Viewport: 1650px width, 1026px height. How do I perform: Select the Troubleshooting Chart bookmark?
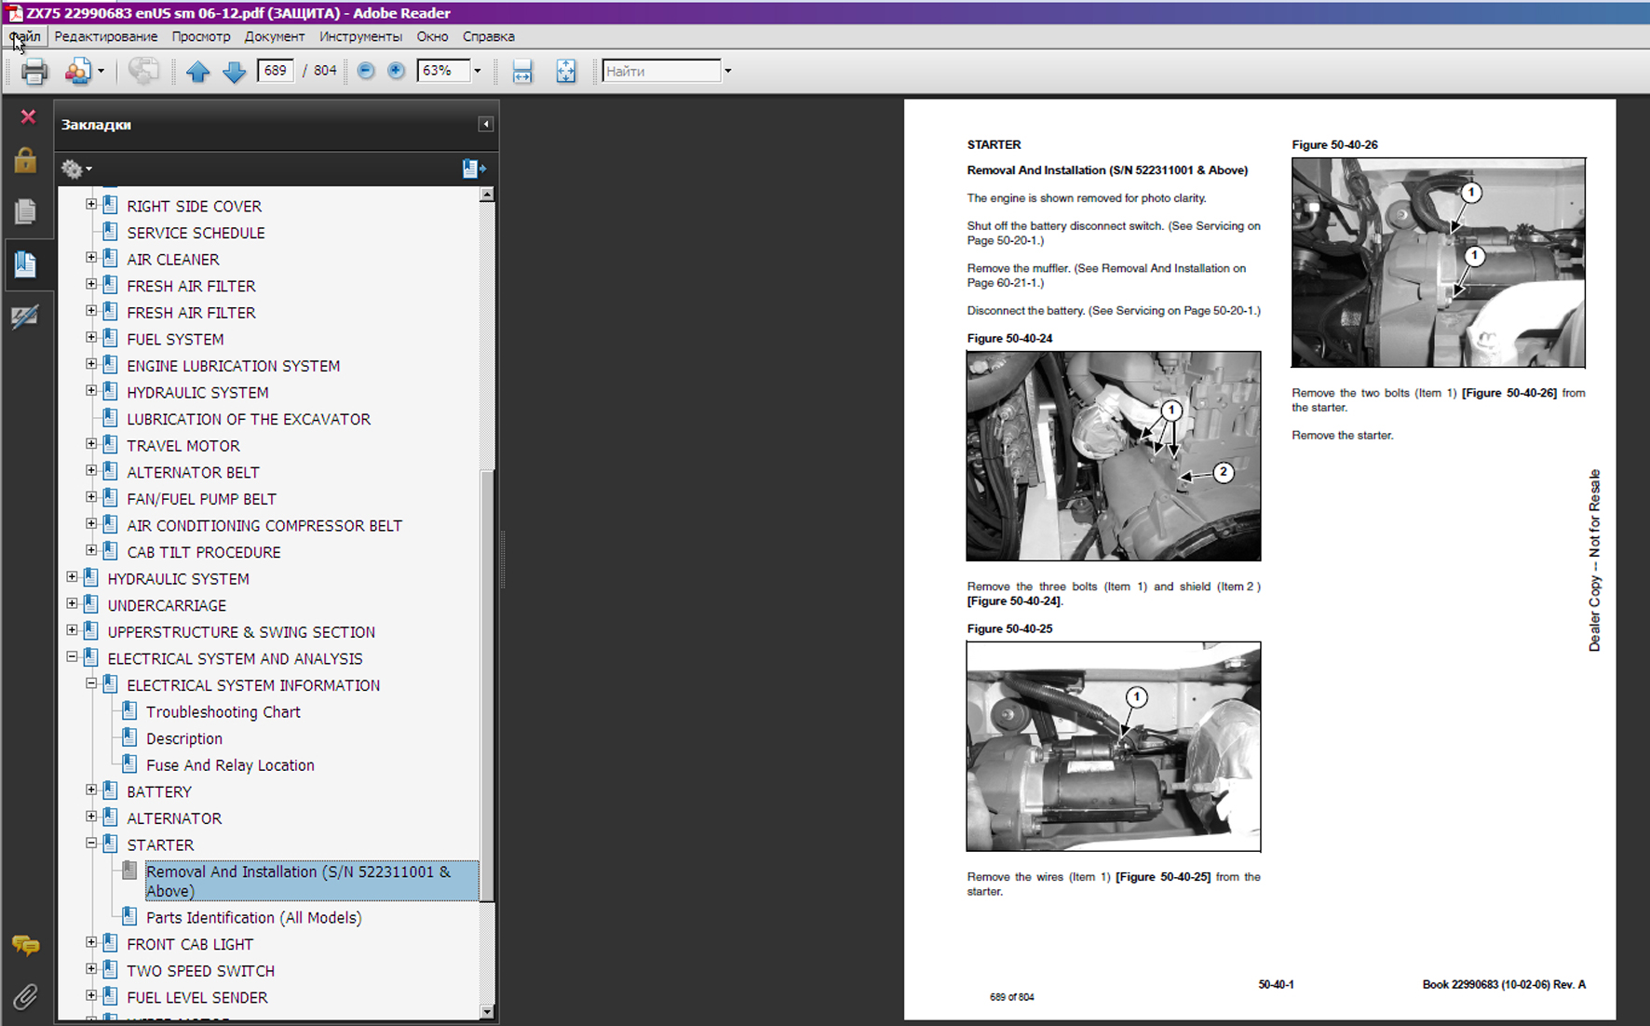pos(223,712)
